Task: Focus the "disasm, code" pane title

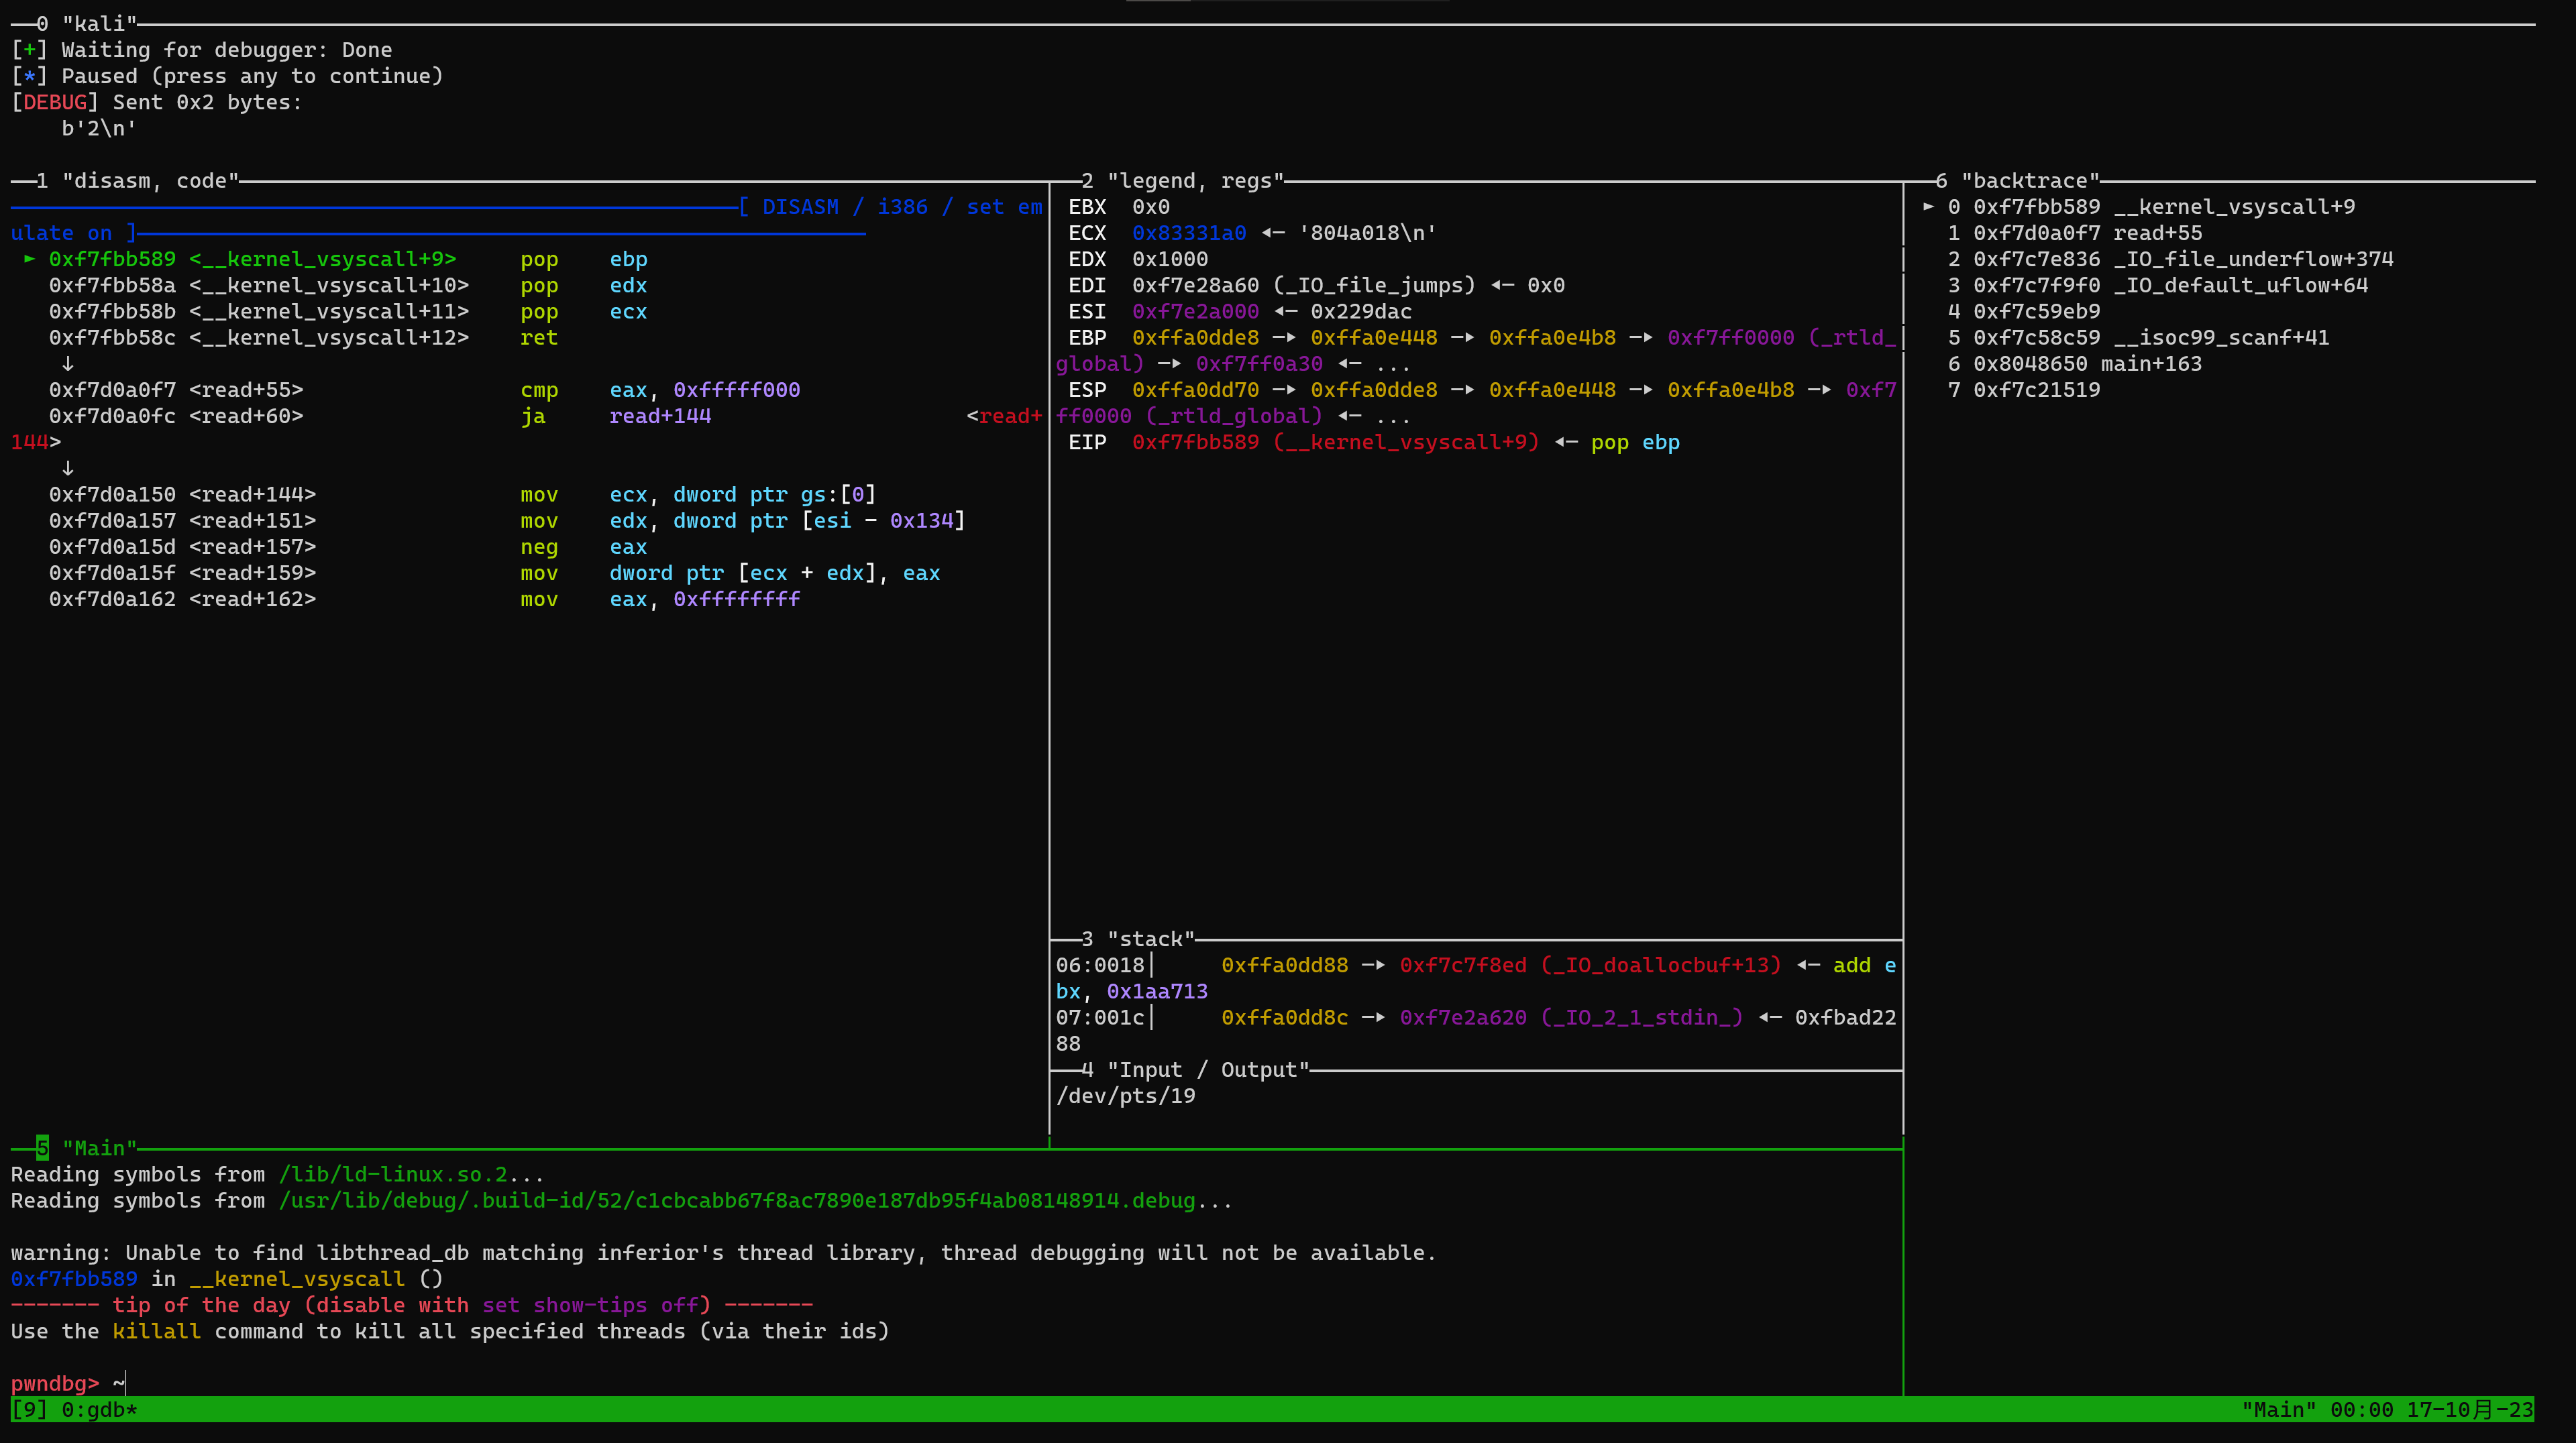Action: [x=150, y=181]
